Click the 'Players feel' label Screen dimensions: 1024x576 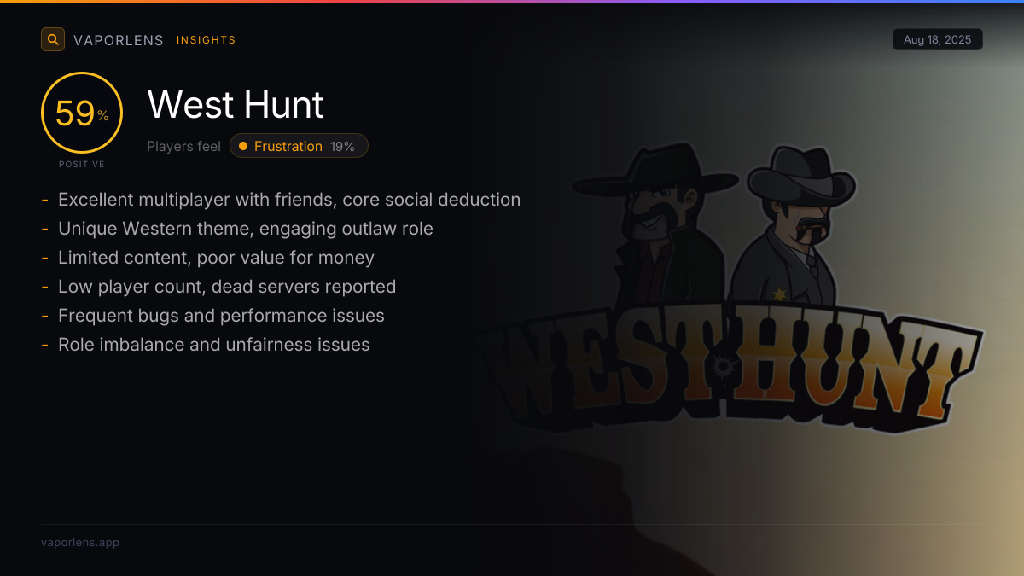click(183, 146)
